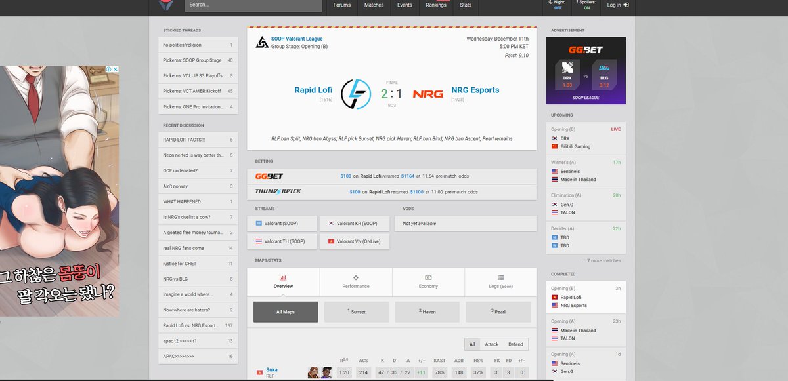The image size is (788, 381).
Task: Close the left ad with X icon
Action: 116,69
